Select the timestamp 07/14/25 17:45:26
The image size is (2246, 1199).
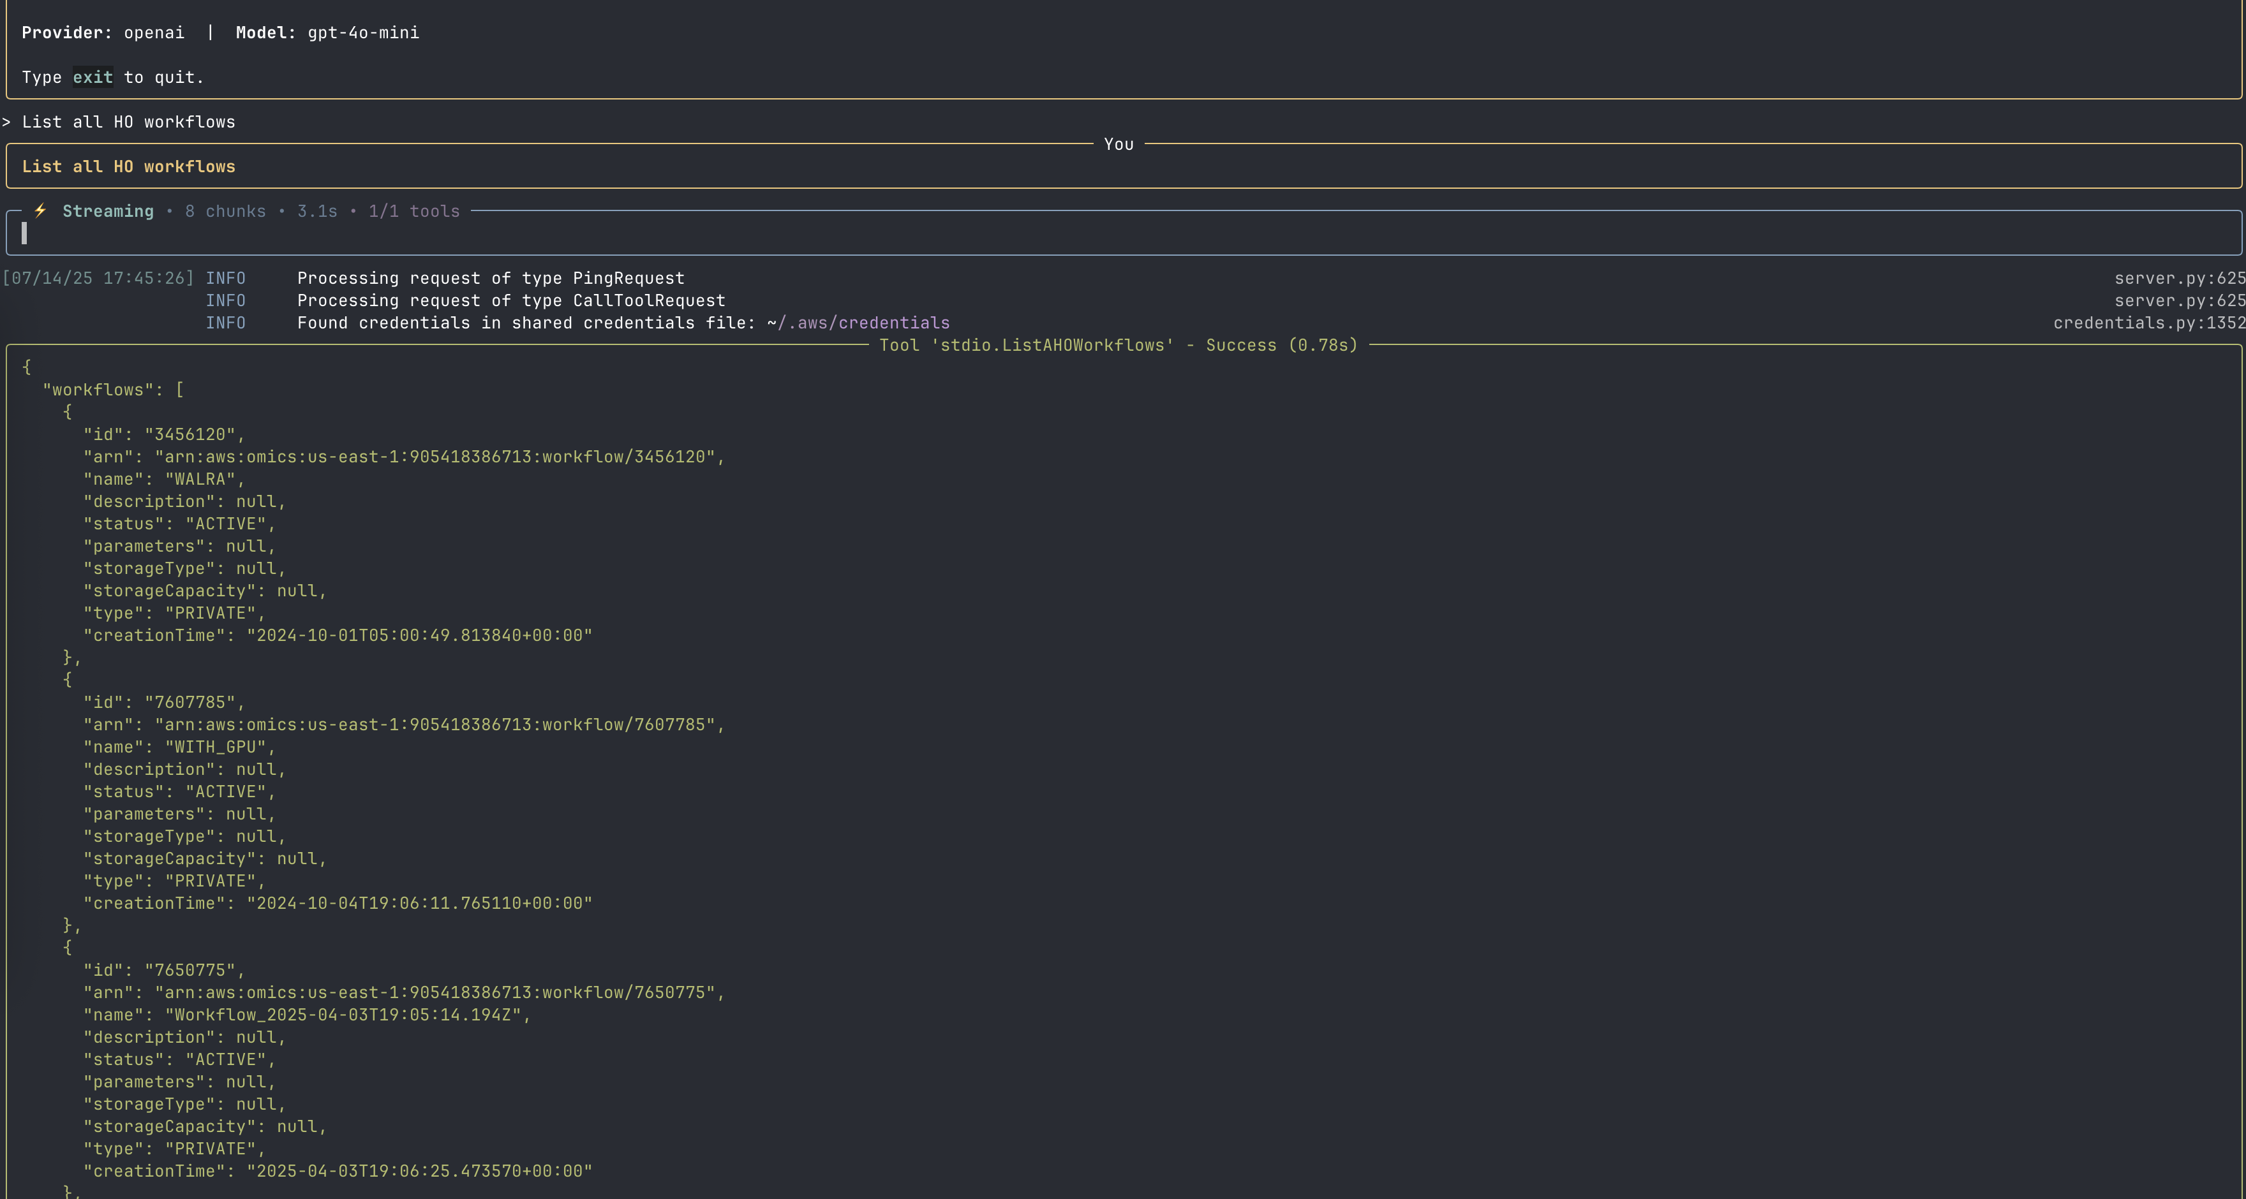pos(98,277)
